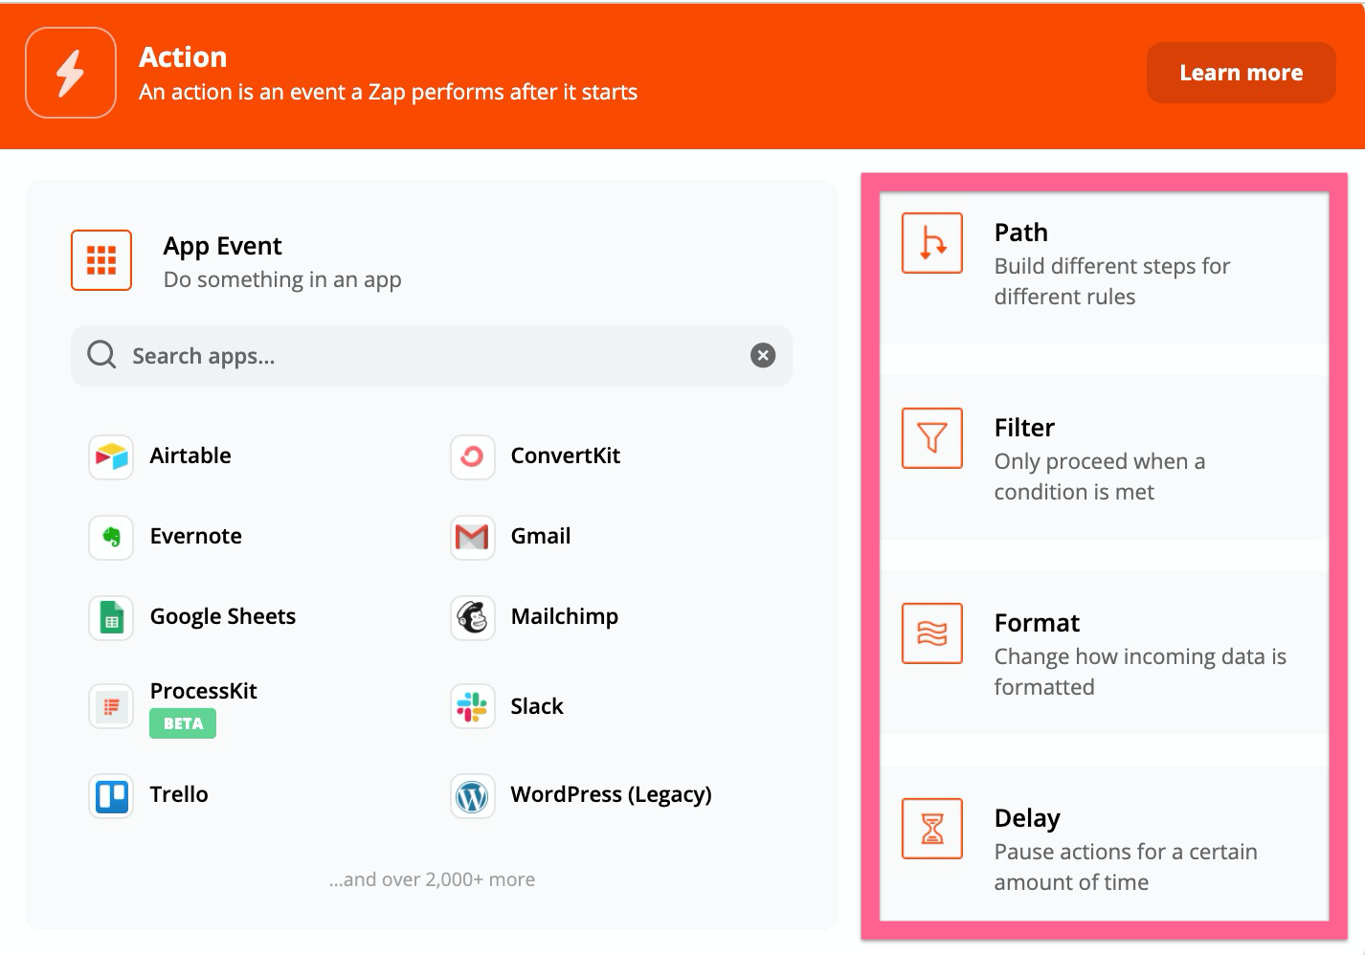The width and height of the screenshot is (1365, 955).
Task: Pick the ProcessKit app icon
Action: 111,706
